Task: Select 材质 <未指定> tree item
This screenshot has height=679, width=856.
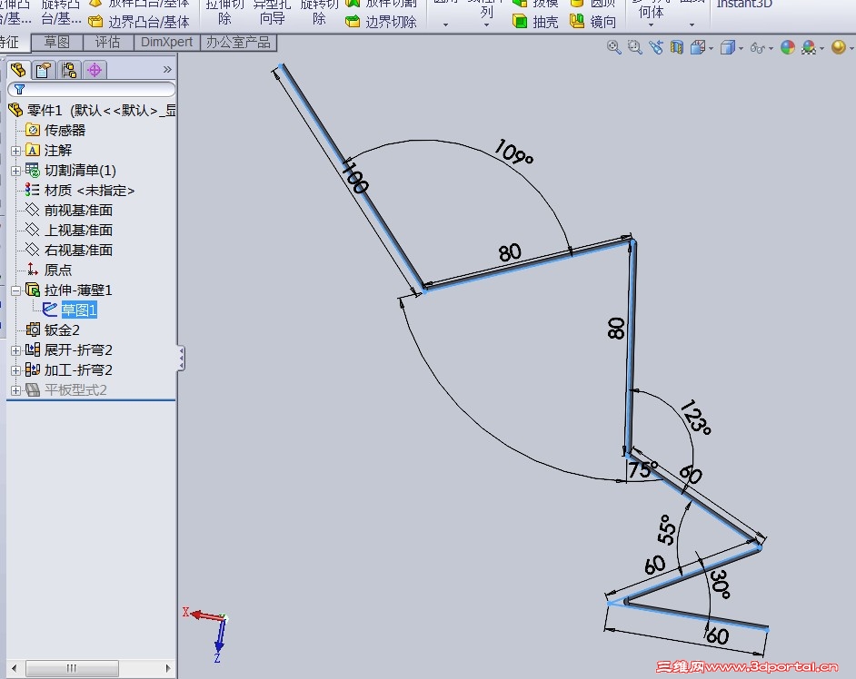Action: click(80, 191)
